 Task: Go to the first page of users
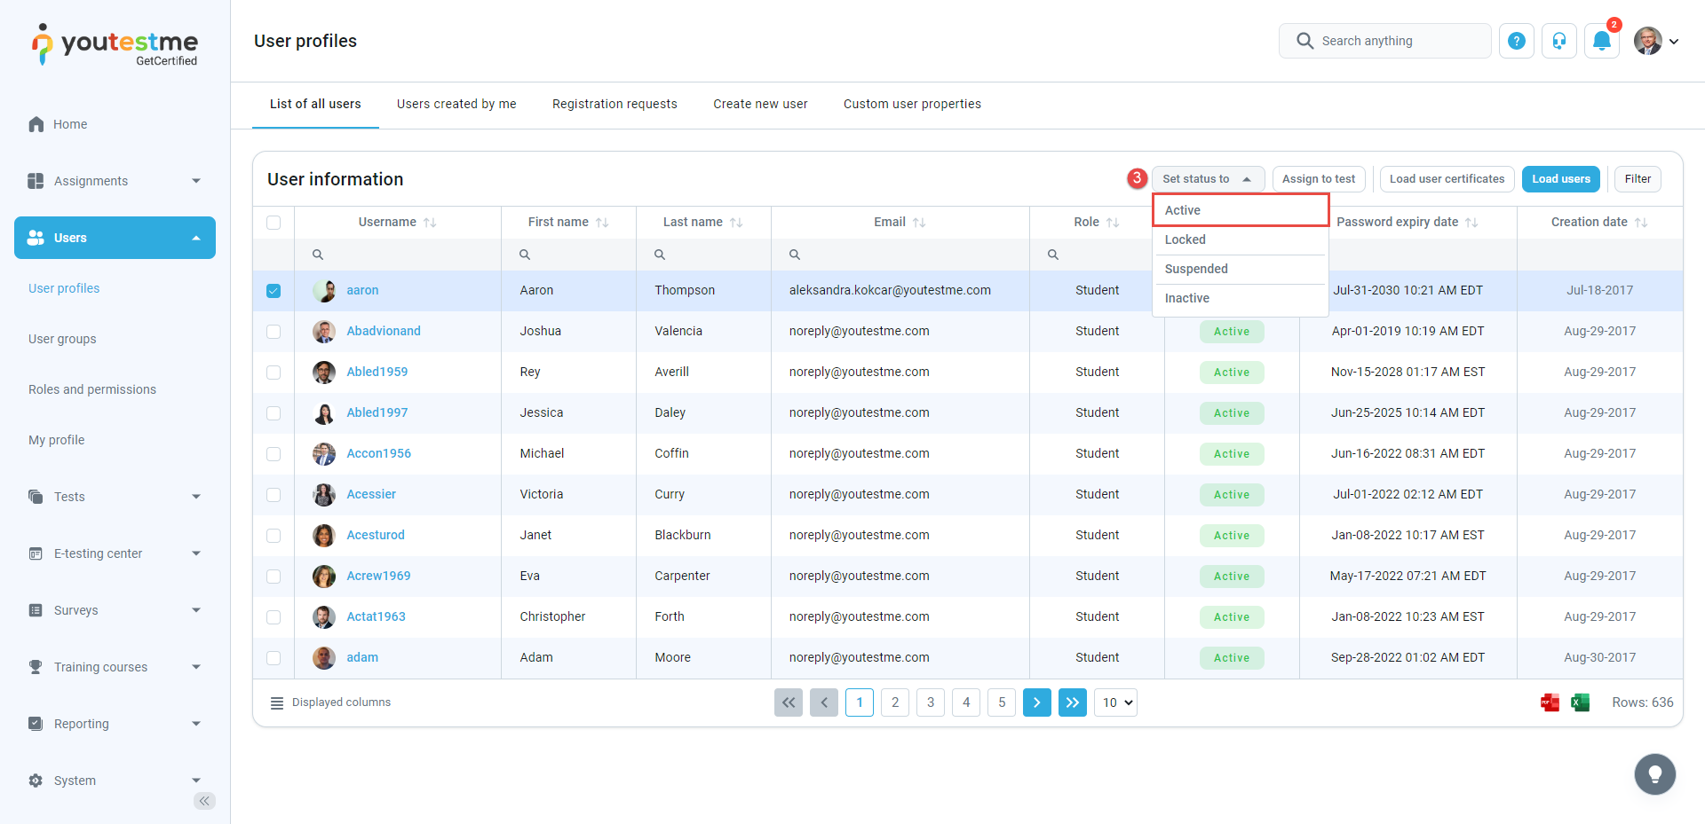tap(789, 702)
